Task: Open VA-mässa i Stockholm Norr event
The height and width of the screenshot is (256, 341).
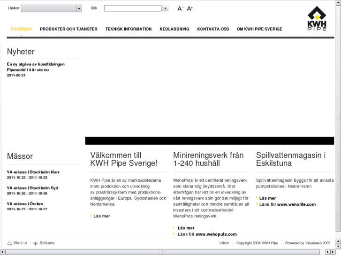Action: (33, 172)
